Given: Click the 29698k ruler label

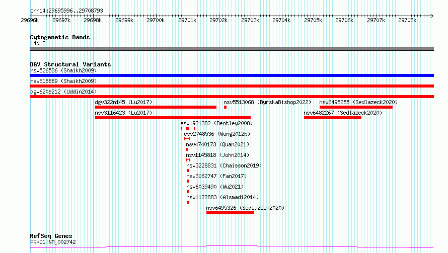Looking at the screenshot, I should click(93, 20).
